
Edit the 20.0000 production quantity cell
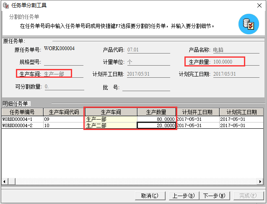click(156, 125)
